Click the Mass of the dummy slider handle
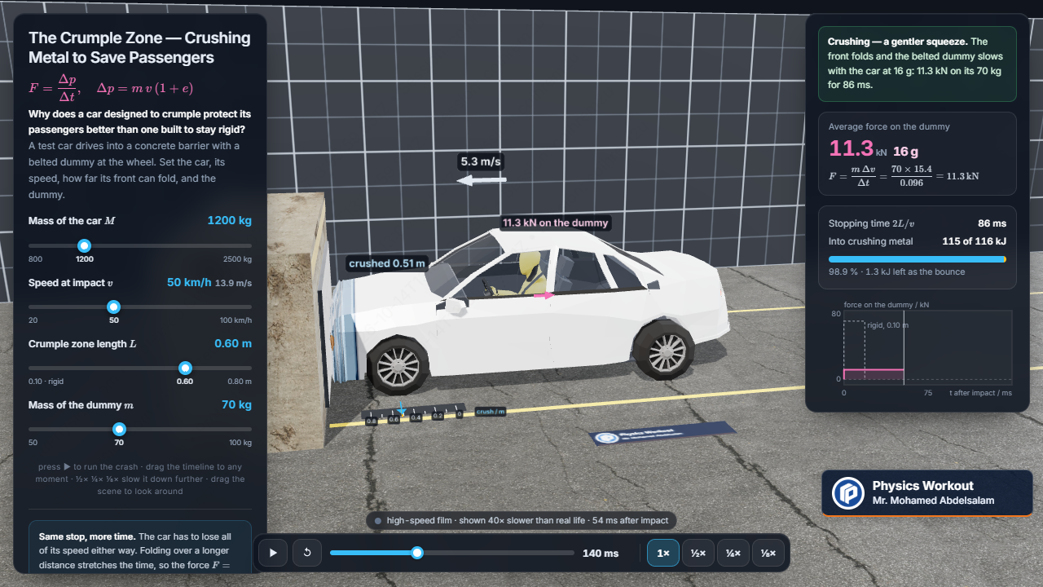The width and height of the screenshot is (1043, 587). pyautogui.click(x=119, y=429)
